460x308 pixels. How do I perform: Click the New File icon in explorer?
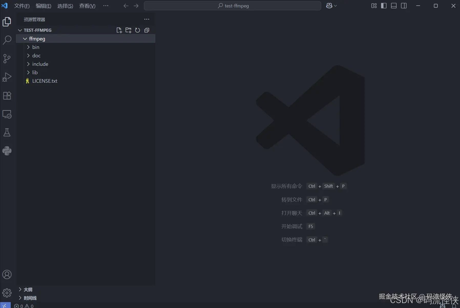coord(119,30)
